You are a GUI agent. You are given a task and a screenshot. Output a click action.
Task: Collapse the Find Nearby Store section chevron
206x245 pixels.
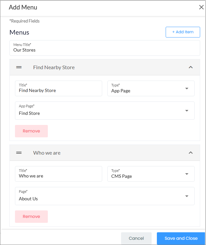coord(191,67)
